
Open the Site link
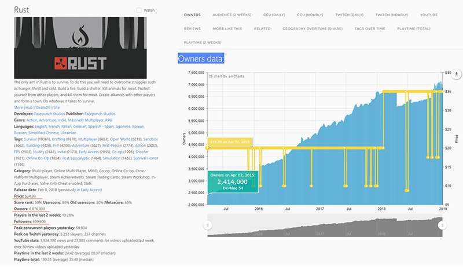(x=56, y=107)
